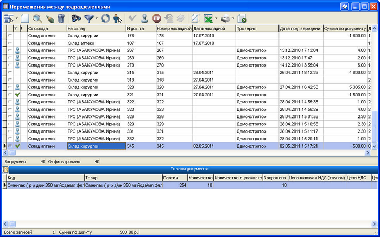
Task: Click the printer icon
Action: pyautogui.click(x=225, y=18)
